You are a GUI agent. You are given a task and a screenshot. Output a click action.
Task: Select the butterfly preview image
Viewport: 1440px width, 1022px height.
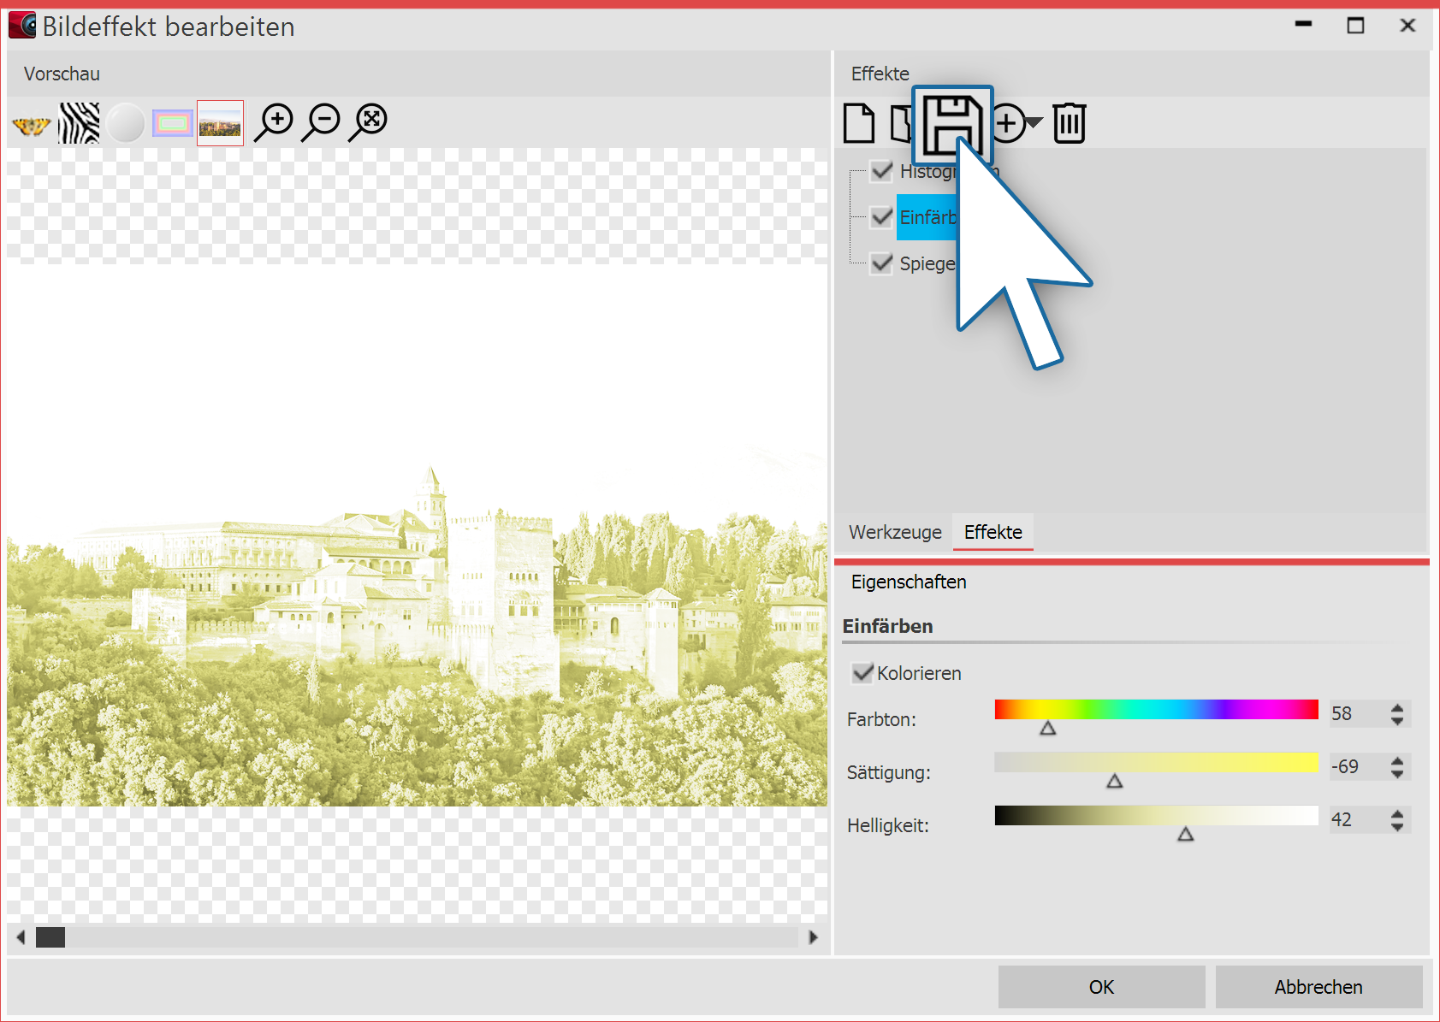point(32,124)
